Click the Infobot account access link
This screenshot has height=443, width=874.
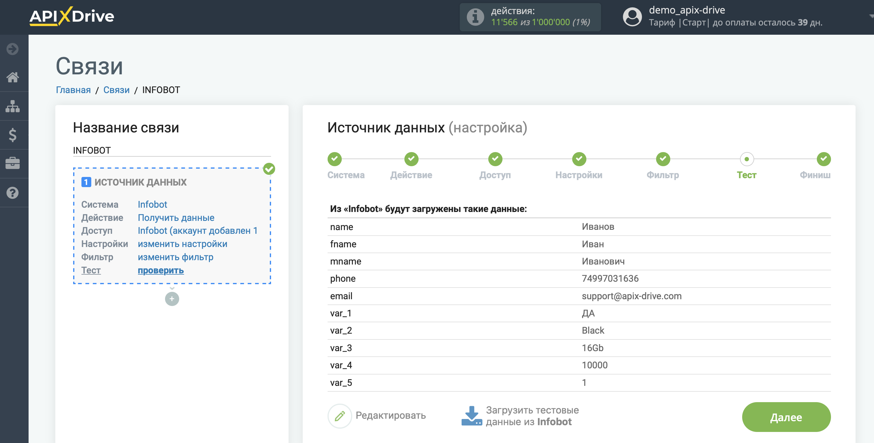coord(198,231)
